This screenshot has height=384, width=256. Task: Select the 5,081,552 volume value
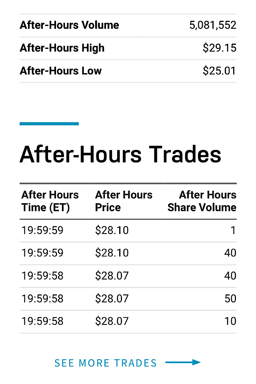pyautogui.click(x=213, y=25)
